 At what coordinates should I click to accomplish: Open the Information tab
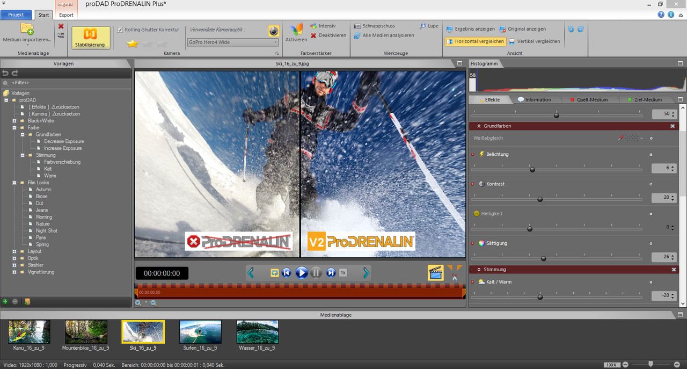533,99
